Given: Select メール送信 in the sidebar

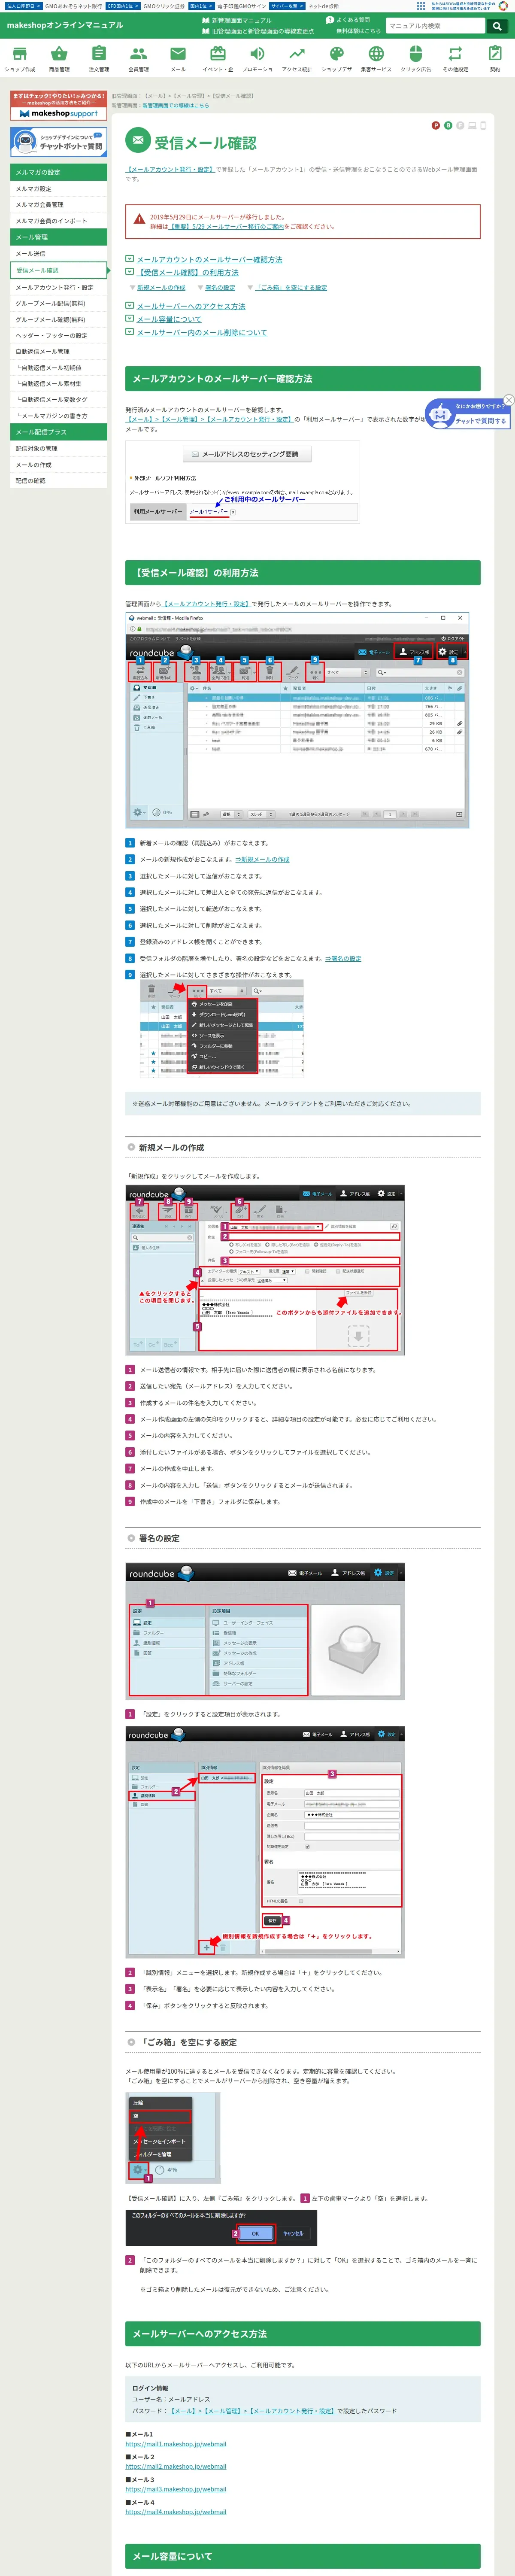Looking at the screenshot, I should (58, 254).
